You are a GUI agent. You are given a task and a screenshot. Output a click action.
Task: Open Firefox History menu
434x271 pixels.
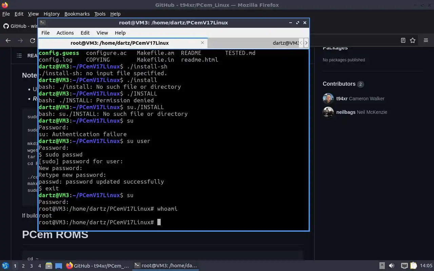tap(52, 14)
